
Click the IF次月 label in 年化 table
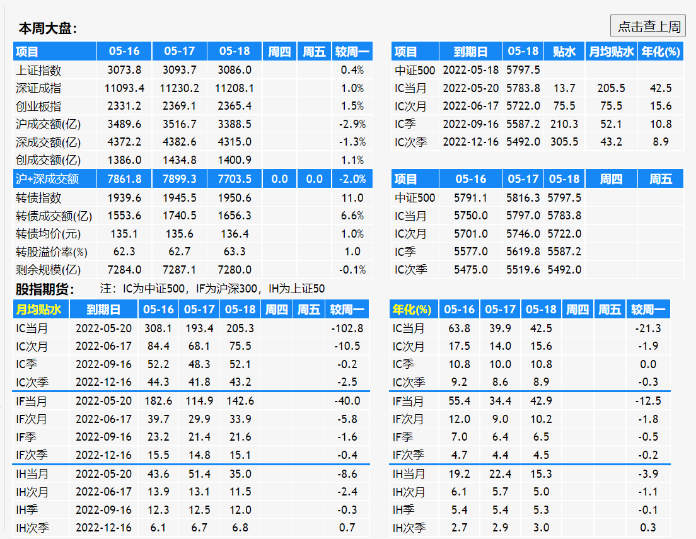coord(408,419)
